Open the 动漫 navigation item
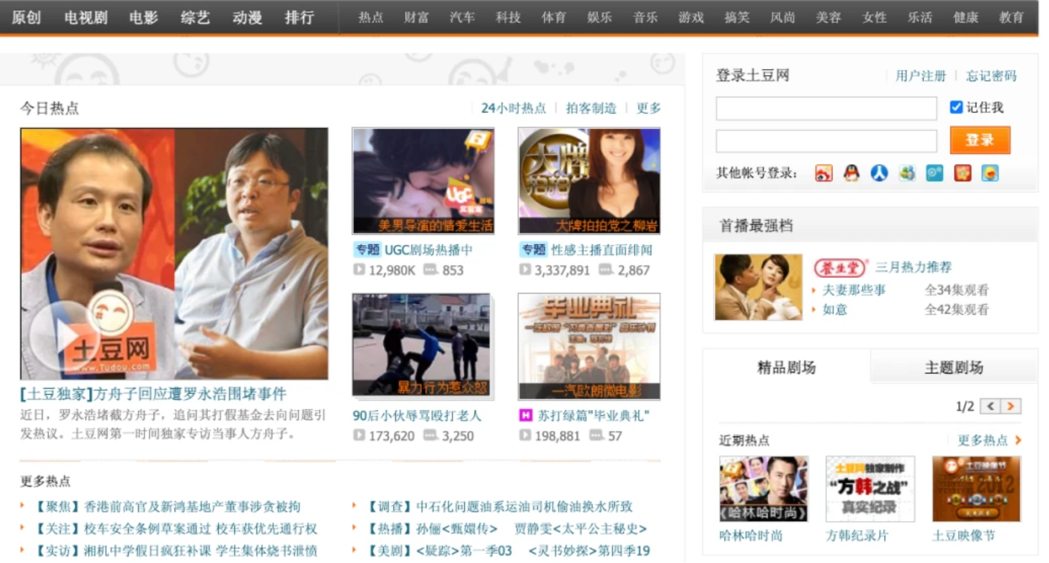Screen dimensions: 1049x563 click(247, 18)
